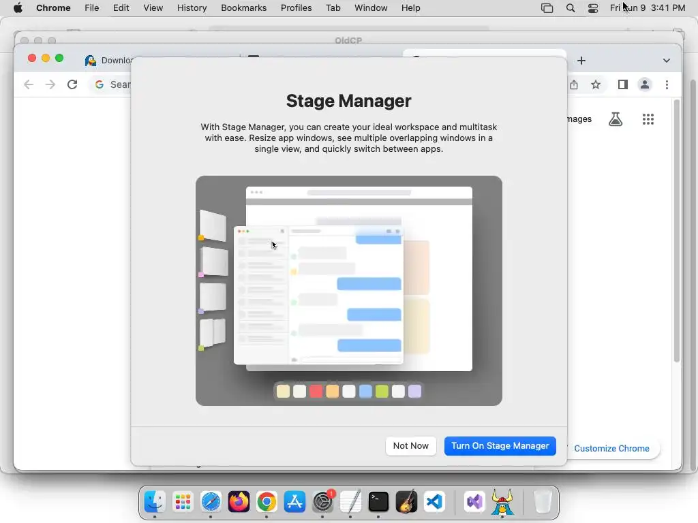The height and width of the screenshot is (523, 698).
Task: Open Chrome profile avatar
Action: click(645, 84)
